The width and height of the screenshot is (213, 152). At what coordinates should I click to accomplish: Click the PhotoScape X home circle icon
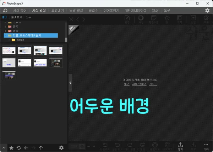click(5, 10)
